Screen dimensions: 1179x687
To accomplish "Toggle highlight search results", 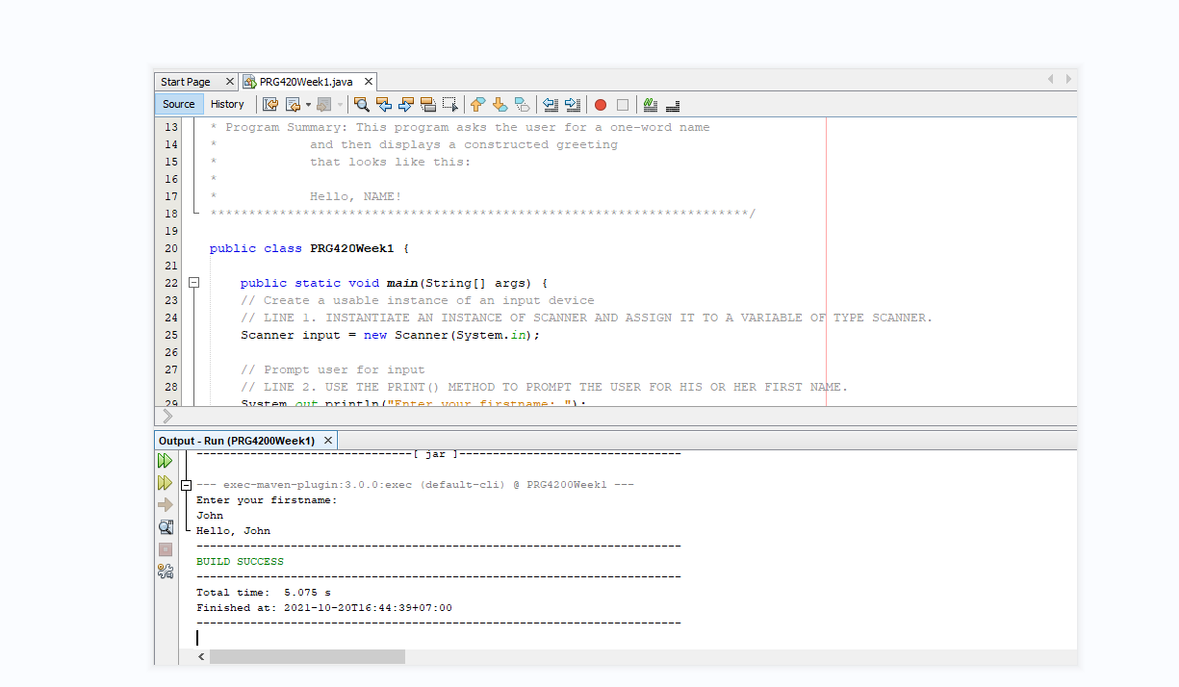I will pos(428,104).
